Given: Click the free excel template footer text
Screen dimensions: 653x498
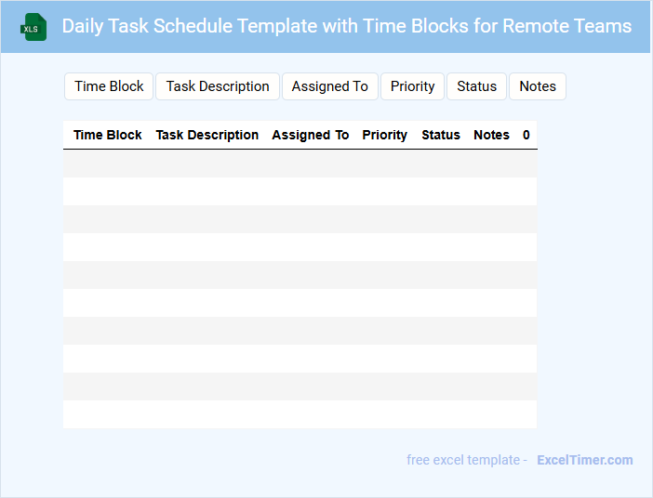Looking at the screenshot, I should (x=466, y=460).
